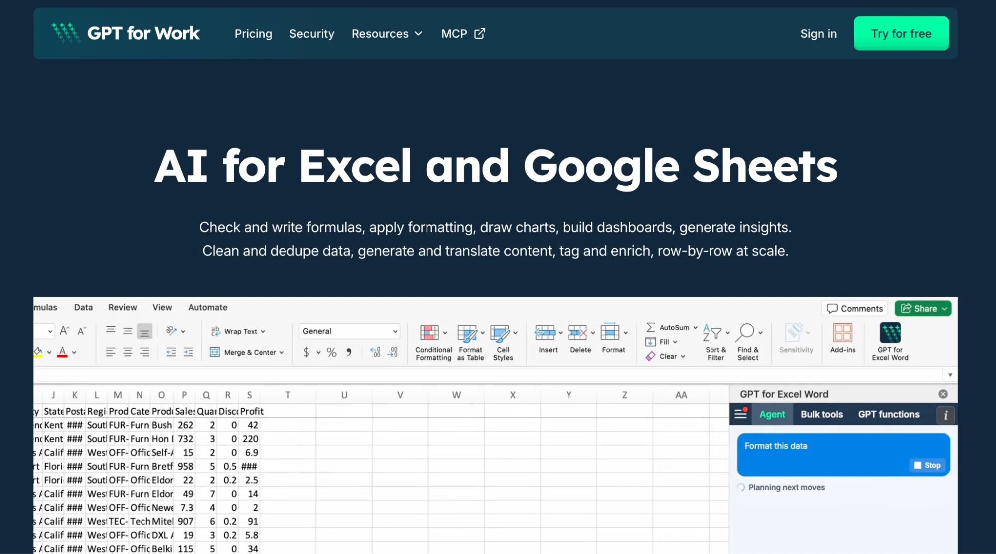Screen dimensions: 996x554
Task: Apply Comma Style format
Action: click(x=349, y=352)
